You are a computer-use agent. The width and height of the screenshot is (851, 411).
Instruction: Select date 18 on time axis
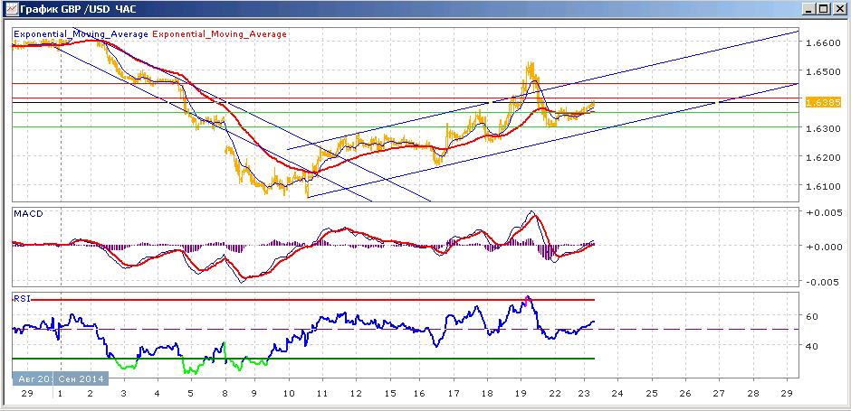pos(487,393)
